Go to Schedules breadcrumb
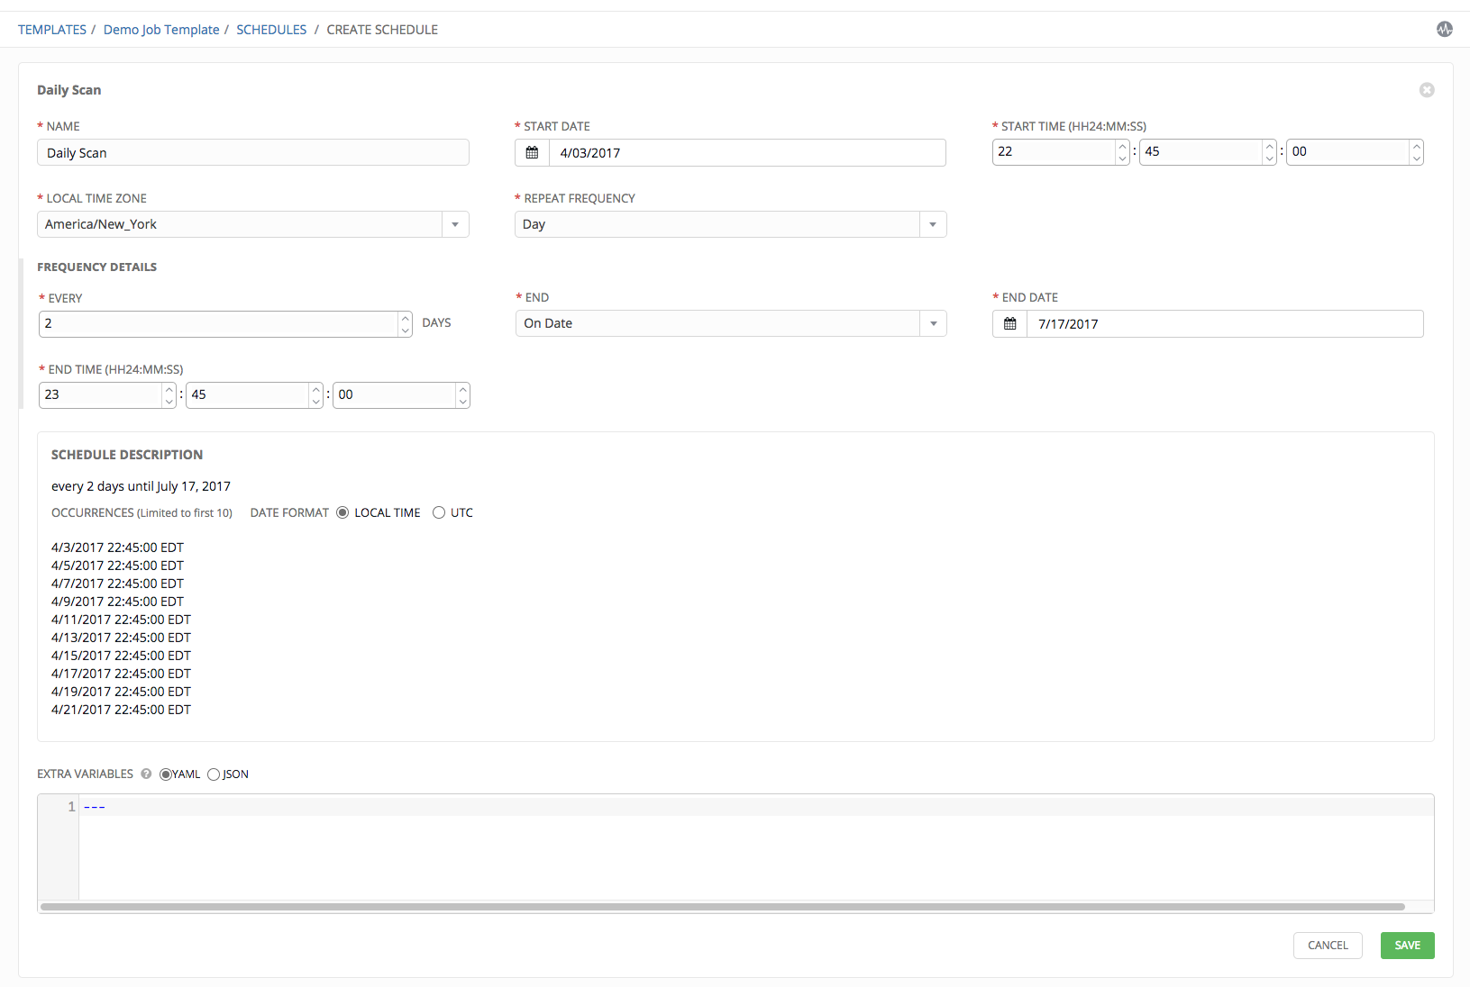 point(271,30)
